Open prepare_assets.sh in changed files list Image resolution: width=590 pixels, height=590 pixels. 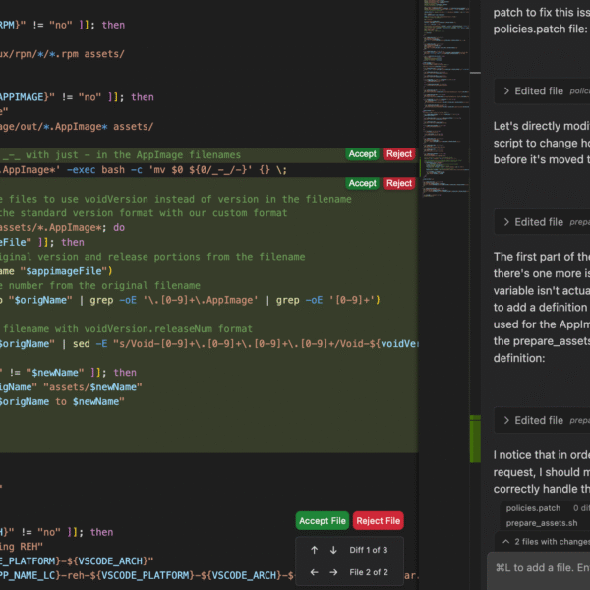[x=542, y=523]
